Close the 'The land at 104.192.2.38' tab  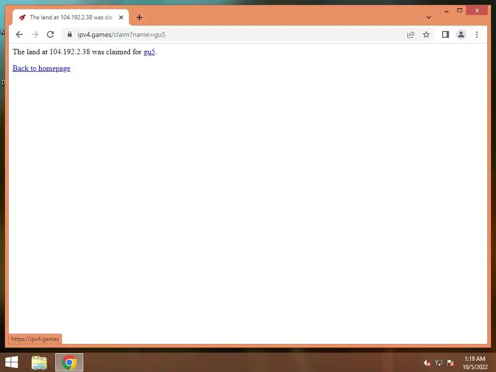[x=121, y=17]
